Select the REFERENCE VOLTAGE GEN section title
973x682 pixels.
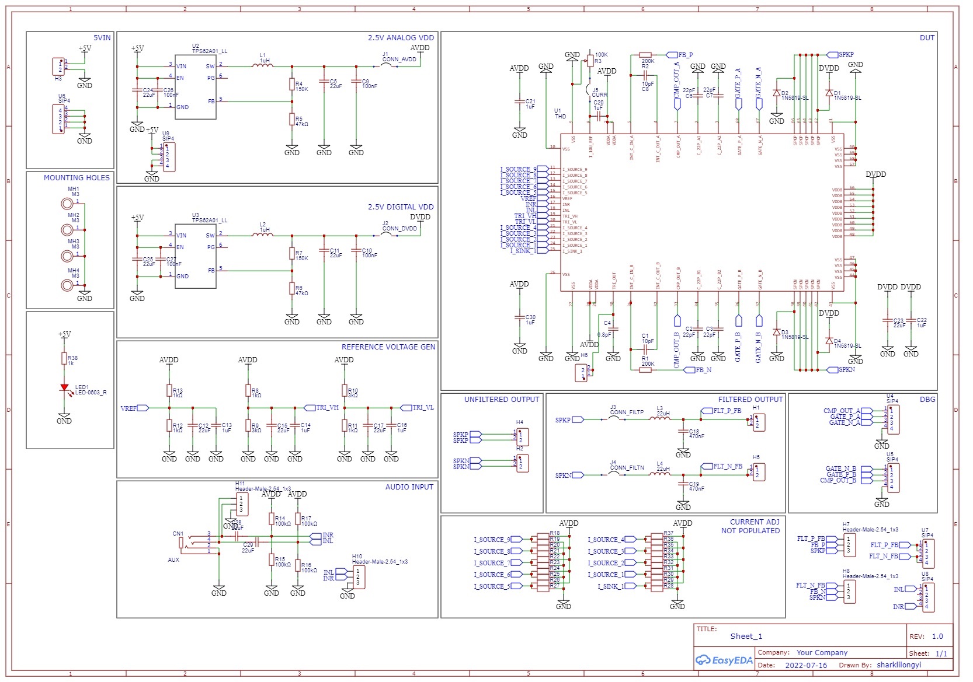[388, 347]
